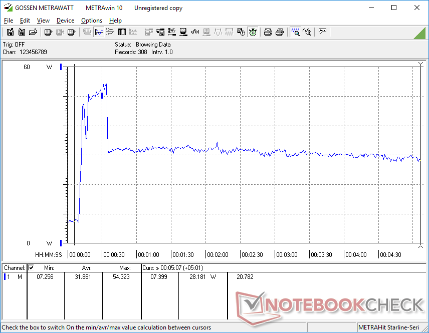Click the computer monitor device icon
Viewport: 429px width, 333px height.
[x=183, y=32]
